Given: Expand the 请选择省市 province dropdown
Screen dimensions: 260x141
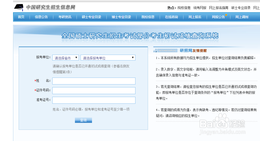Looking at the screenshot, I should click(x=66, y=58).
